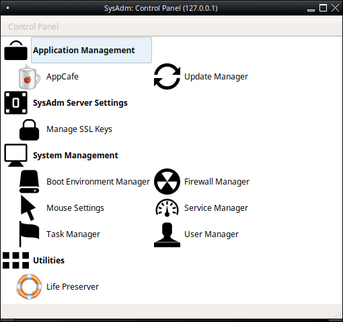Open the Firewall Manager text entry
The height and width of the screenshot is (322, 343).
pos(217,182)
